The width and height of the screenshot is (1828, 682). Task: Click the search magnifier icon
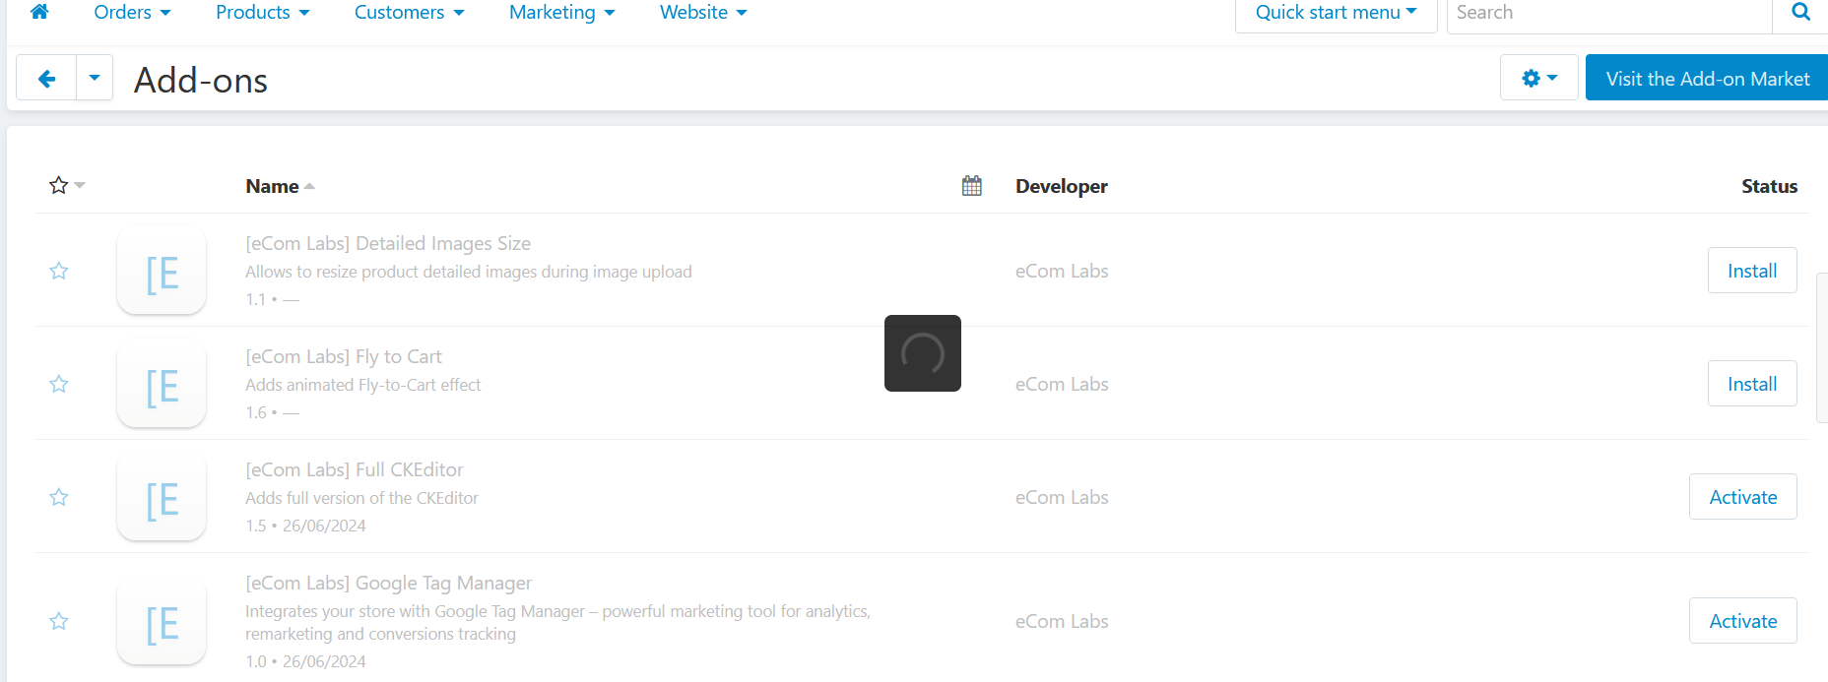1800,13
